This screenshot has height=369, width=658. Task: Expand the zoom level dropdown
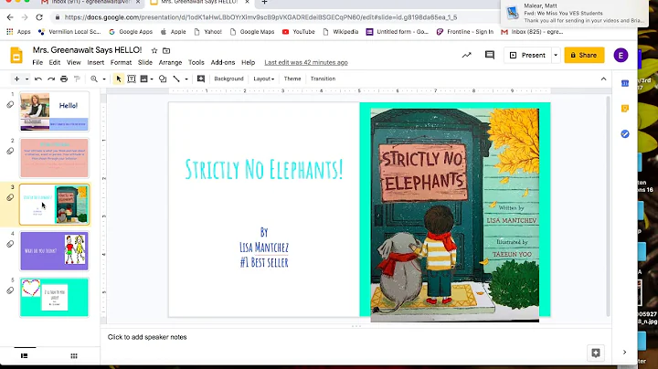pyautogui.click(x=104, y=79)
